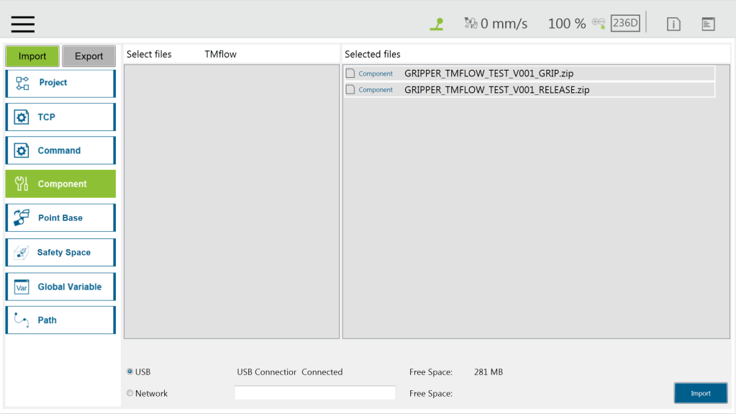Open the log display icon
Image resolution: width=736 pixels, height=414 pixels.
coord(709,24)
